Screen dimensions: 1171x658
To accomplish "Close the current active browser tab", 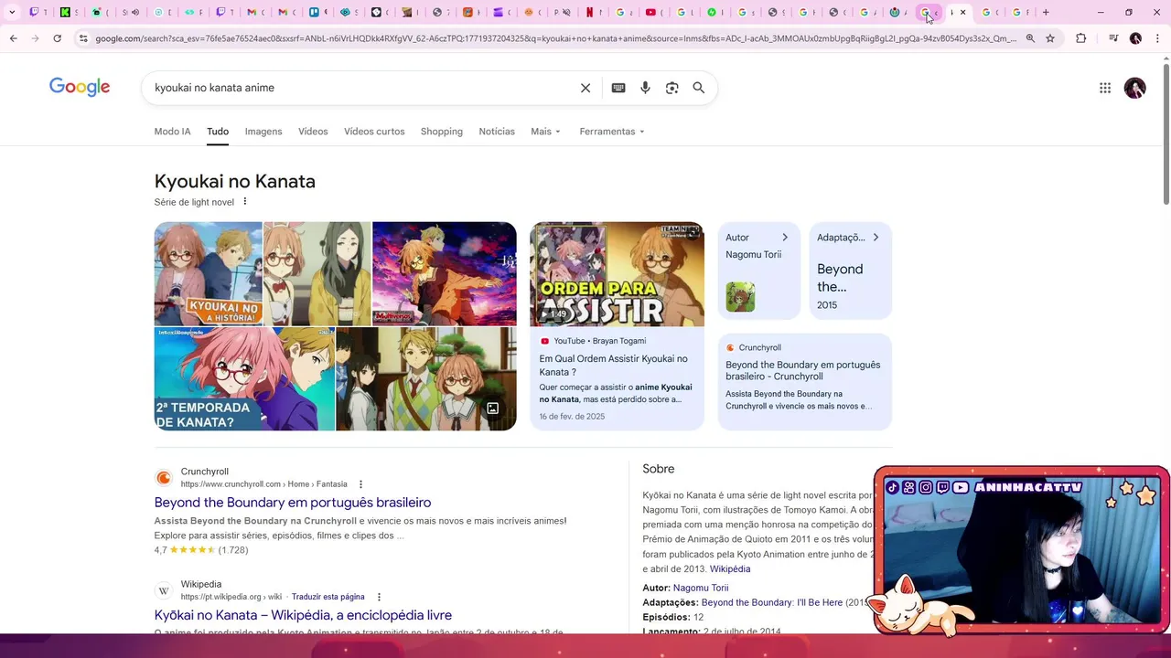I will pos(962,12).
